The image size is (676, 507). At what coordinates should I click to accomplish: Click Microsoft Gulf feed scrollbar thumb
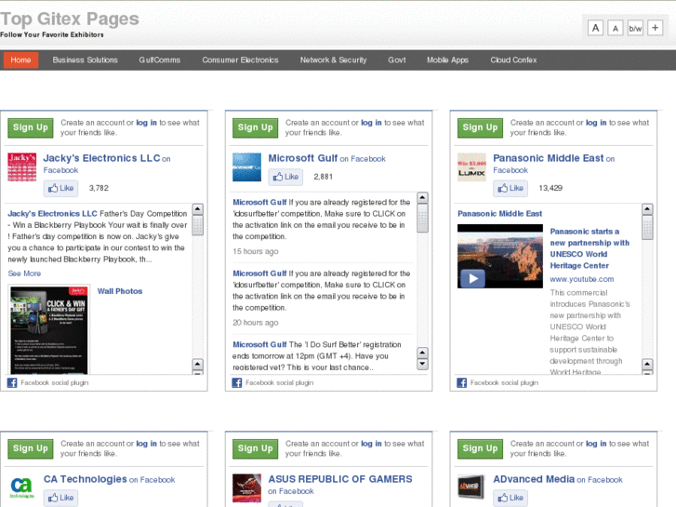(x=422, y=219)
